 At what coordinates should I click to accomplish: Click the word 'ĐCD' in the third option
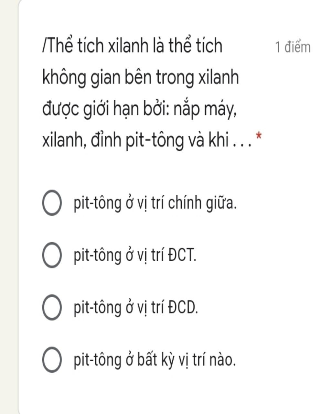coord(183,308)
